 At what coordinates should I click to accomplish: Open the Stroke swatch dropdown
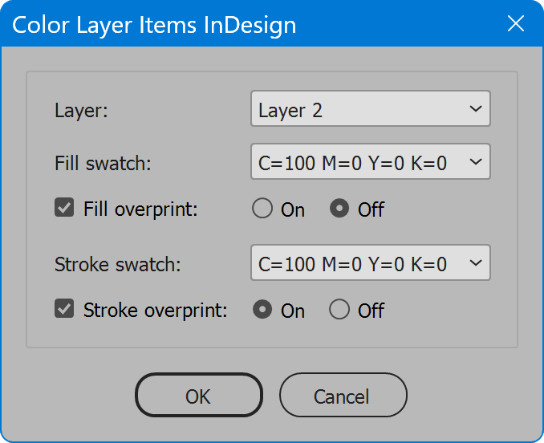[x=370, y=262]
